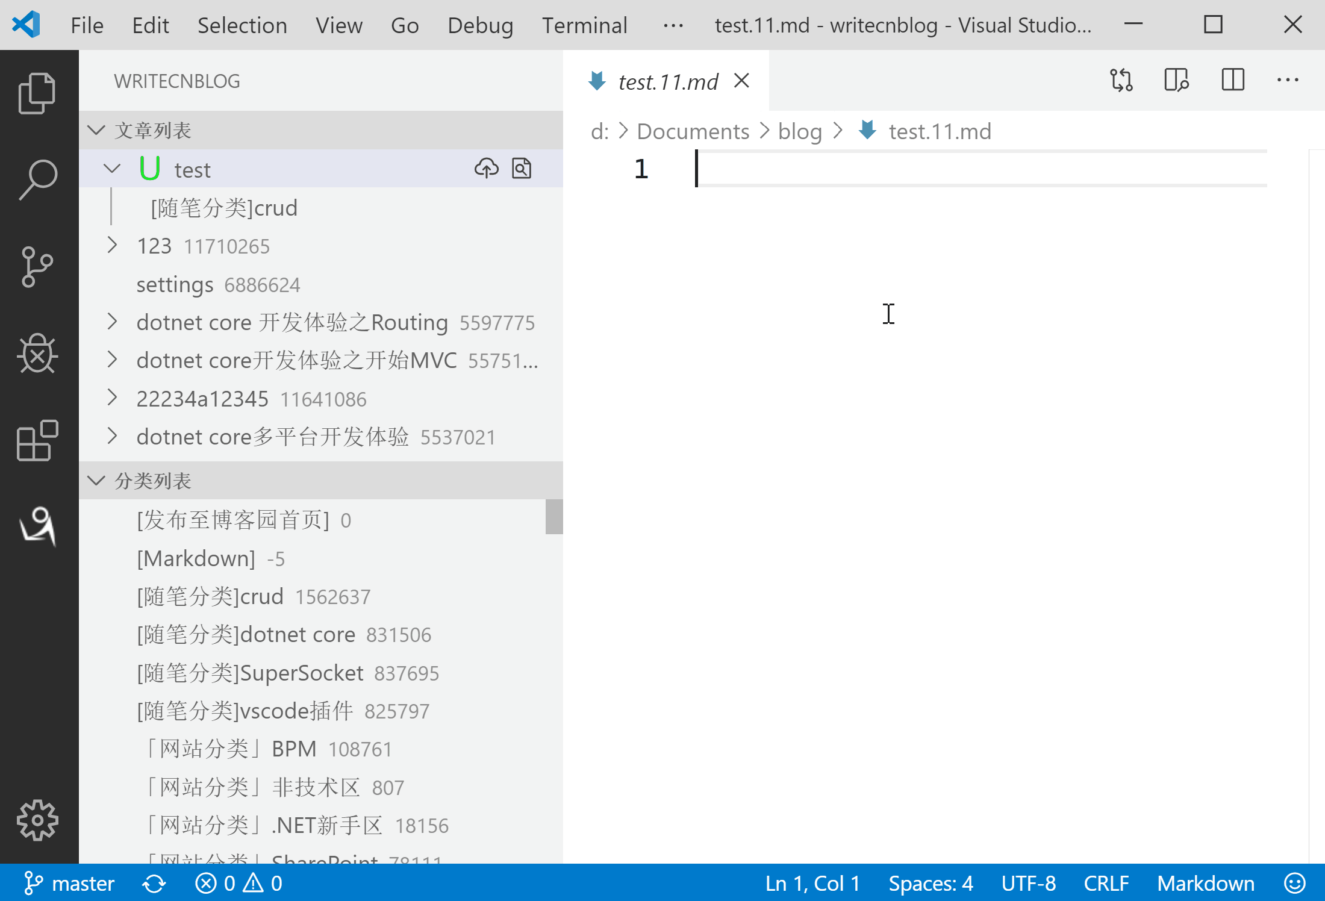This screenshot has width=1325, height=901.
Task: Click the open changes compare icon
Action: tap(1121, 80)
